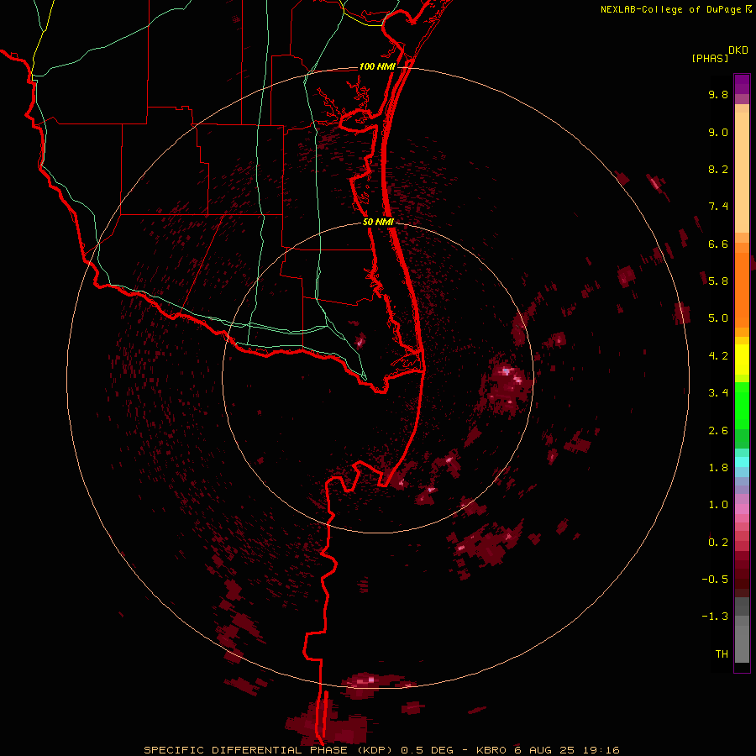756x756 pixels.
Task: Click the 6.6 color scale value
Action: 718,244
